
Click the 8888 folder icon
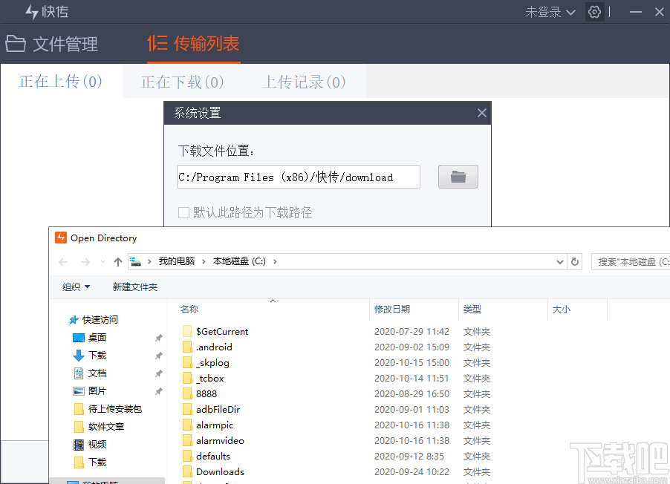pos(187,394)
